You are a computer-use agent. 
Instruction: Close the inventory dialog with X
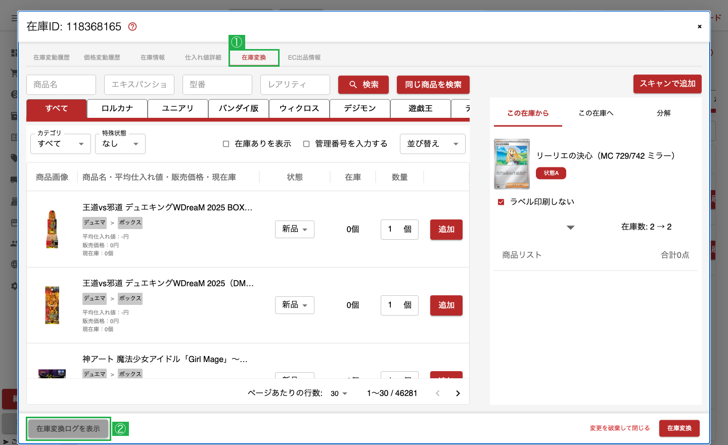click(700, 26)
